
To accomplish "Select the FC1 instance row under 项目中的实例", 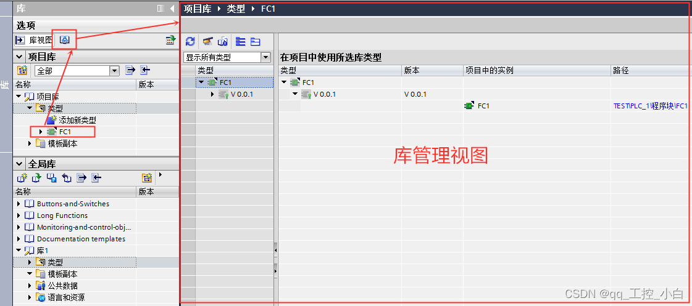I will pos(483,106).
